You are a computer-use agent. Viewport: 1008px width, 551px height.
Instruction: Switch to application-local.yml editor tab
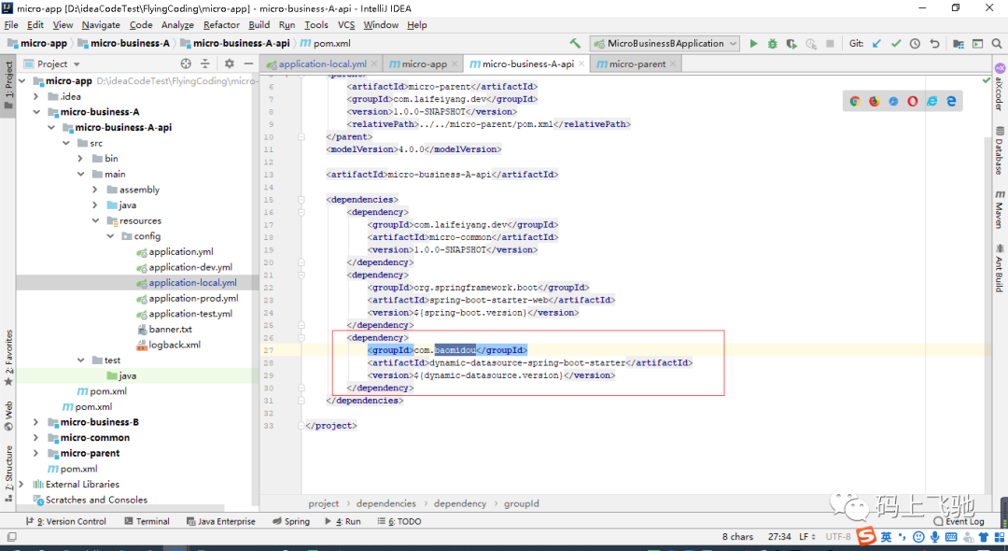point(321,64)
